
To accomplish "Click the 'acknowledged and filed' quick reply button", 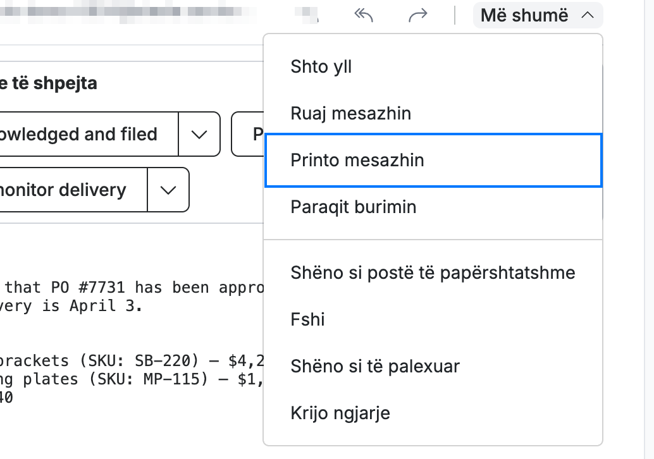I will (x=89, y=134).
